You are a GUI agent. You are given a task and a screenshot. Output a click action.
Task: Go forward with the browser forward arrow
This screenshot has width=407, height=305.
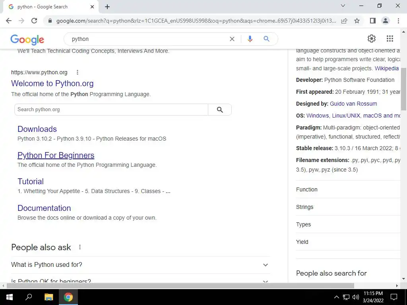click(21, 21)
